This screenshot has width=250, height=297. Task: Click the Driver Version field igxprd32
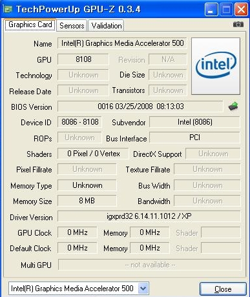coord(149,216)
